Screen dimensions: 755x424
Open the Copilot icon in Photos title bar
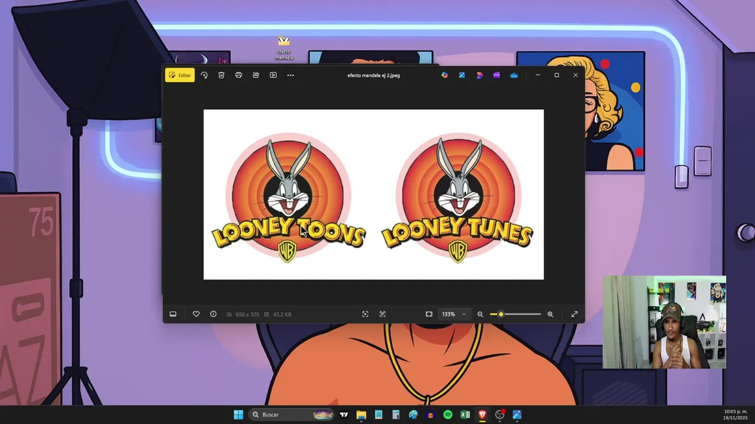(445, 75)
